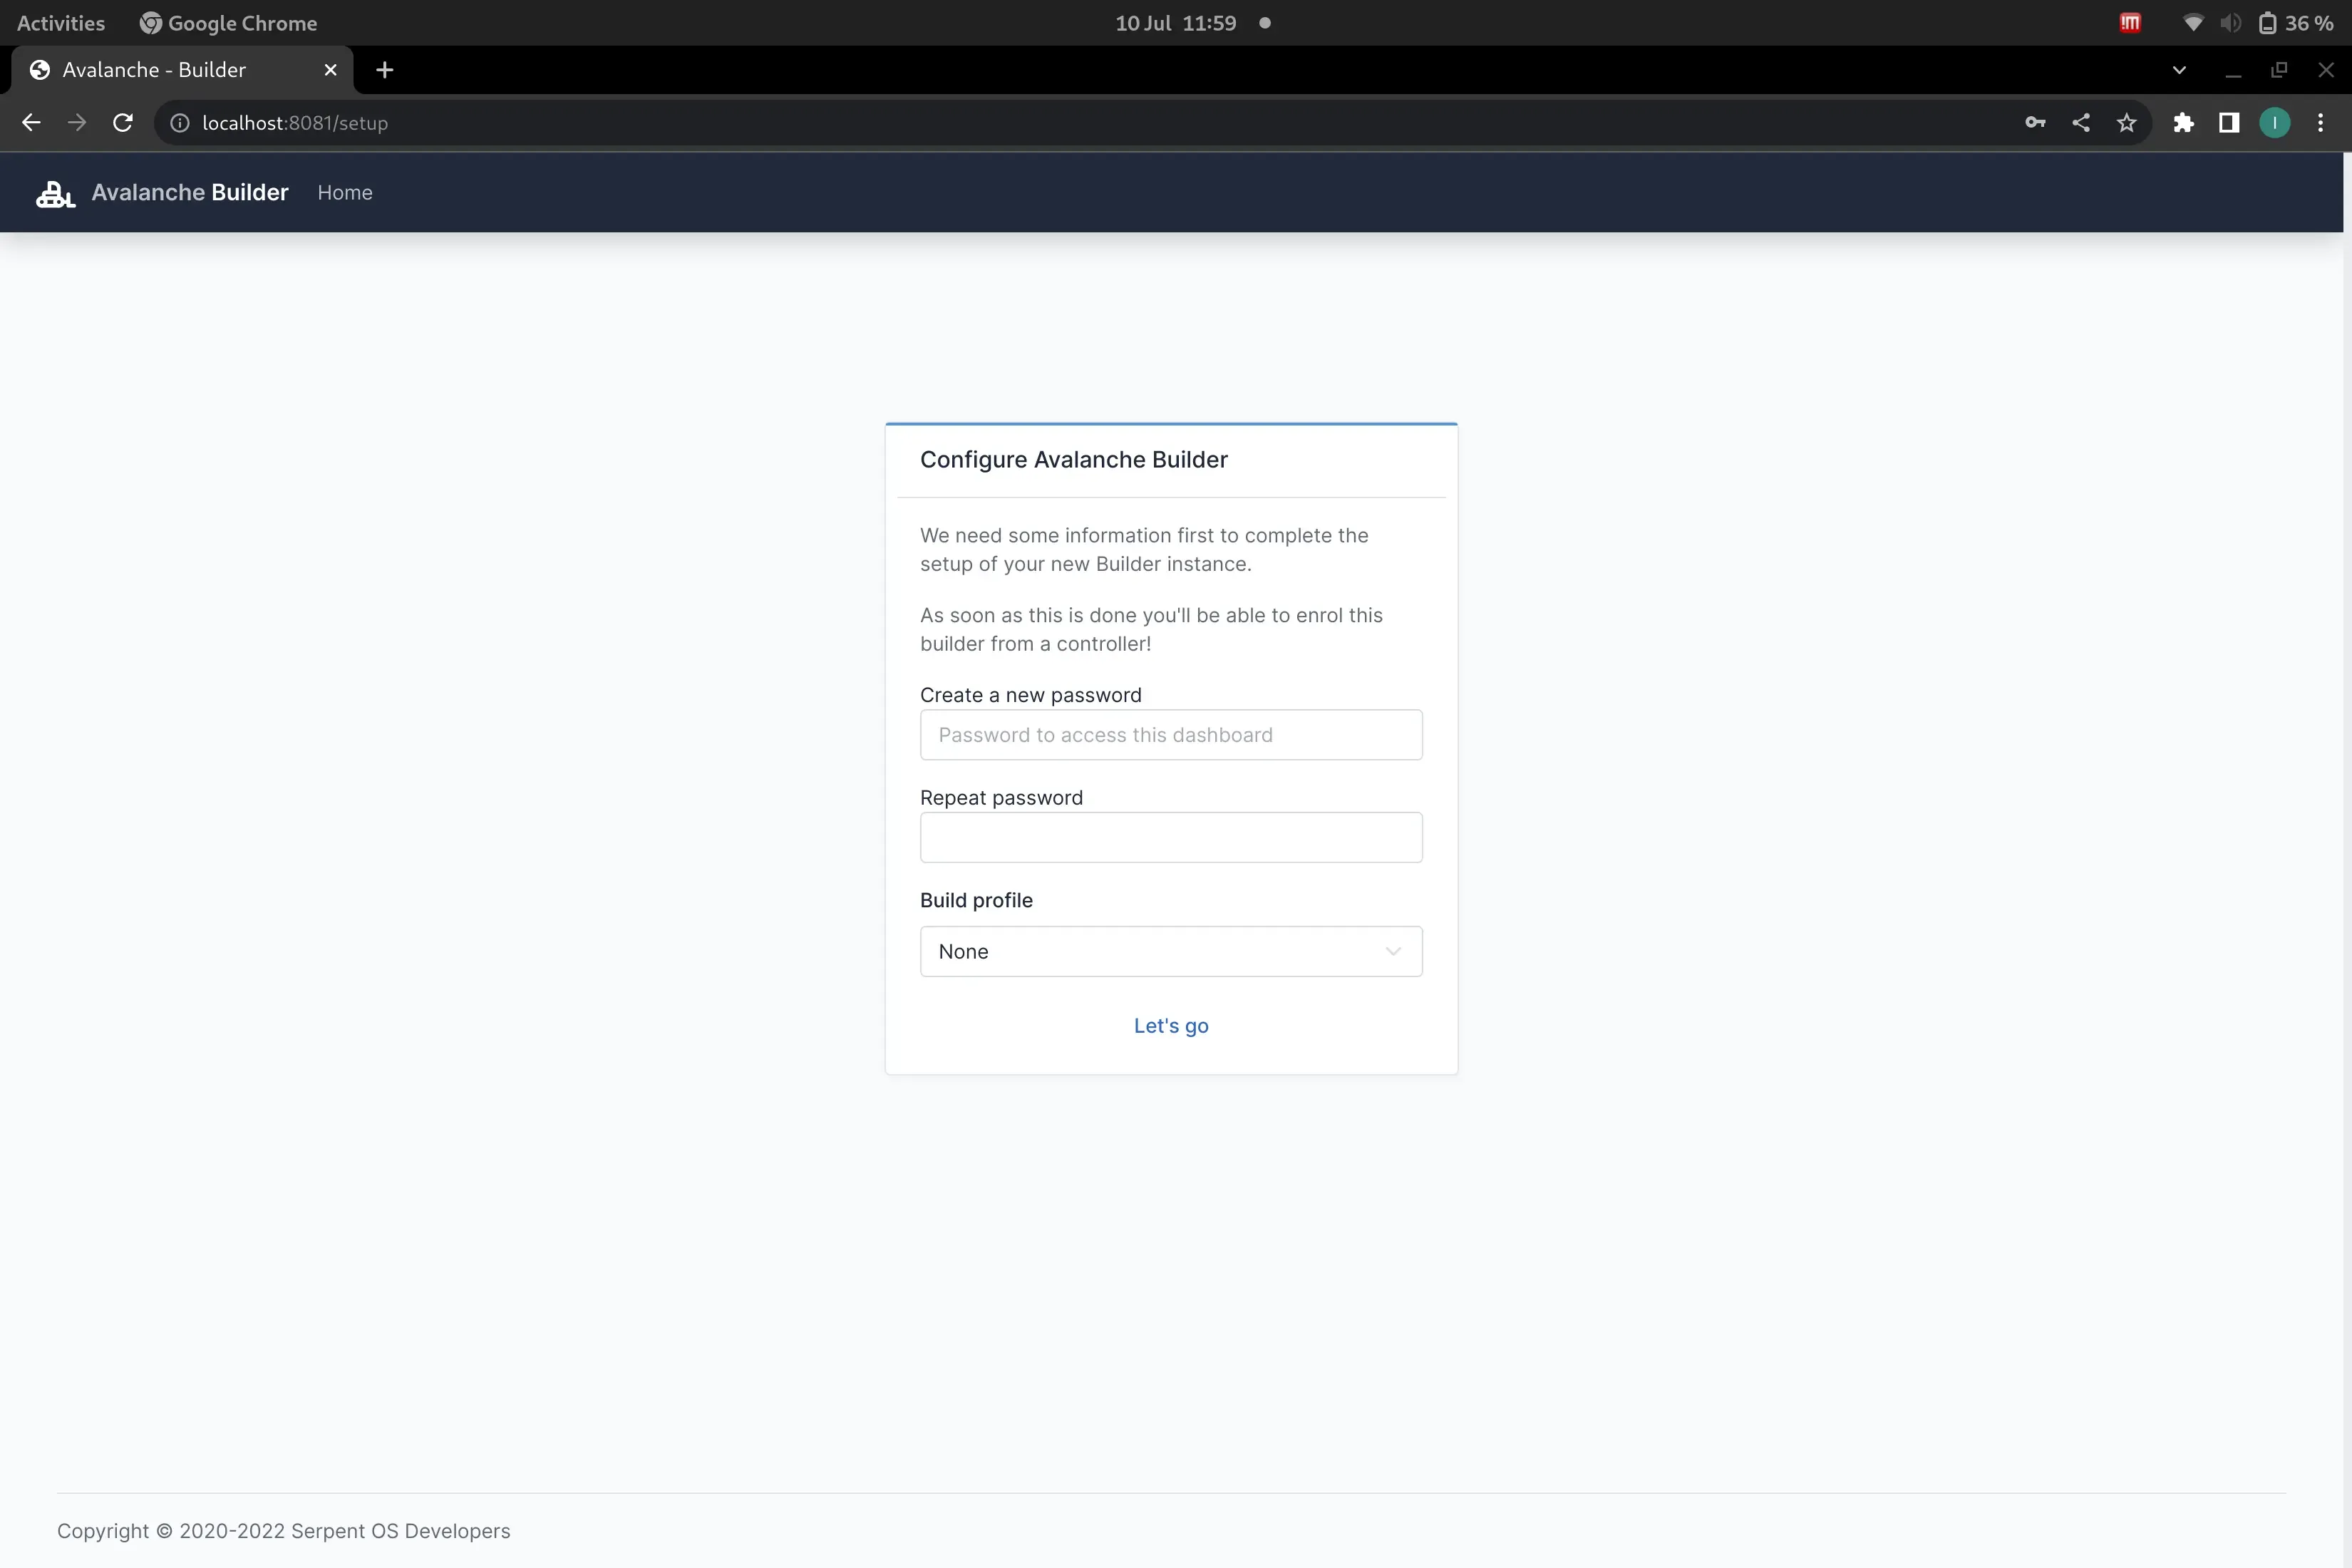Open saved passwords key icon
Viewport: 2352px width, 1568px height.
coord(2035,123)
